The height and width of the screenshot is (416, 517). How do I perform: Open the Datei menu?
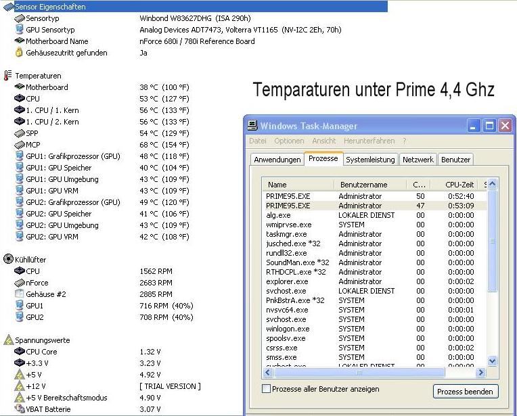[x=258, y=141]
